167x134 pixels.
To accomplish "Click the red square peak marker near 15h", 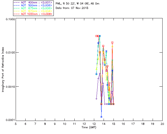I will 112,43.
